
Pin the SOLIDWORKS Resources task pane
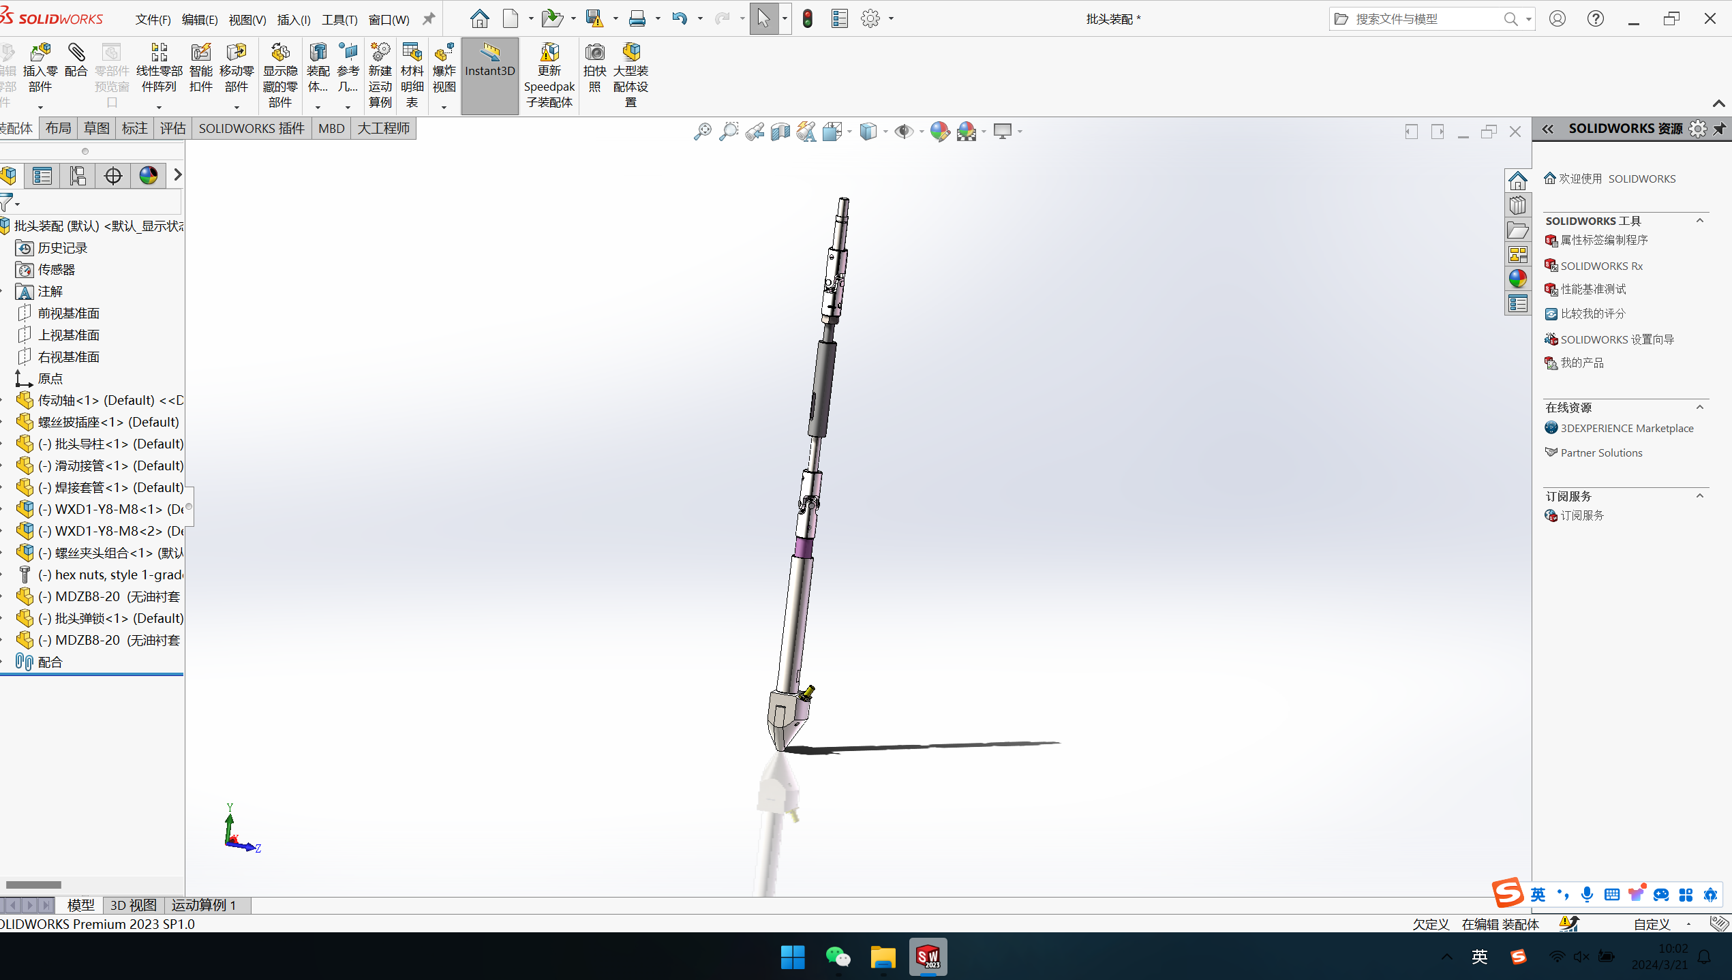click(1720, 129)
